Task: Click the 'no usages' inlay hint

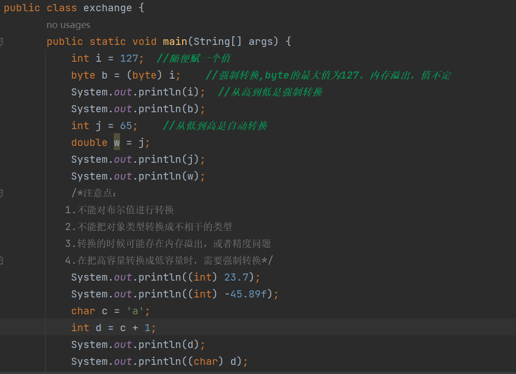Action: [x=68, y=25]
